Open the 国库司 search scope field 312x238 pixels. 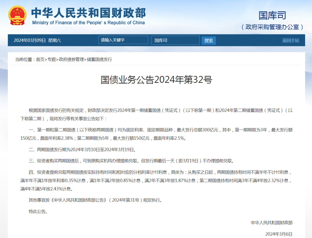click(x=175, y=40)
